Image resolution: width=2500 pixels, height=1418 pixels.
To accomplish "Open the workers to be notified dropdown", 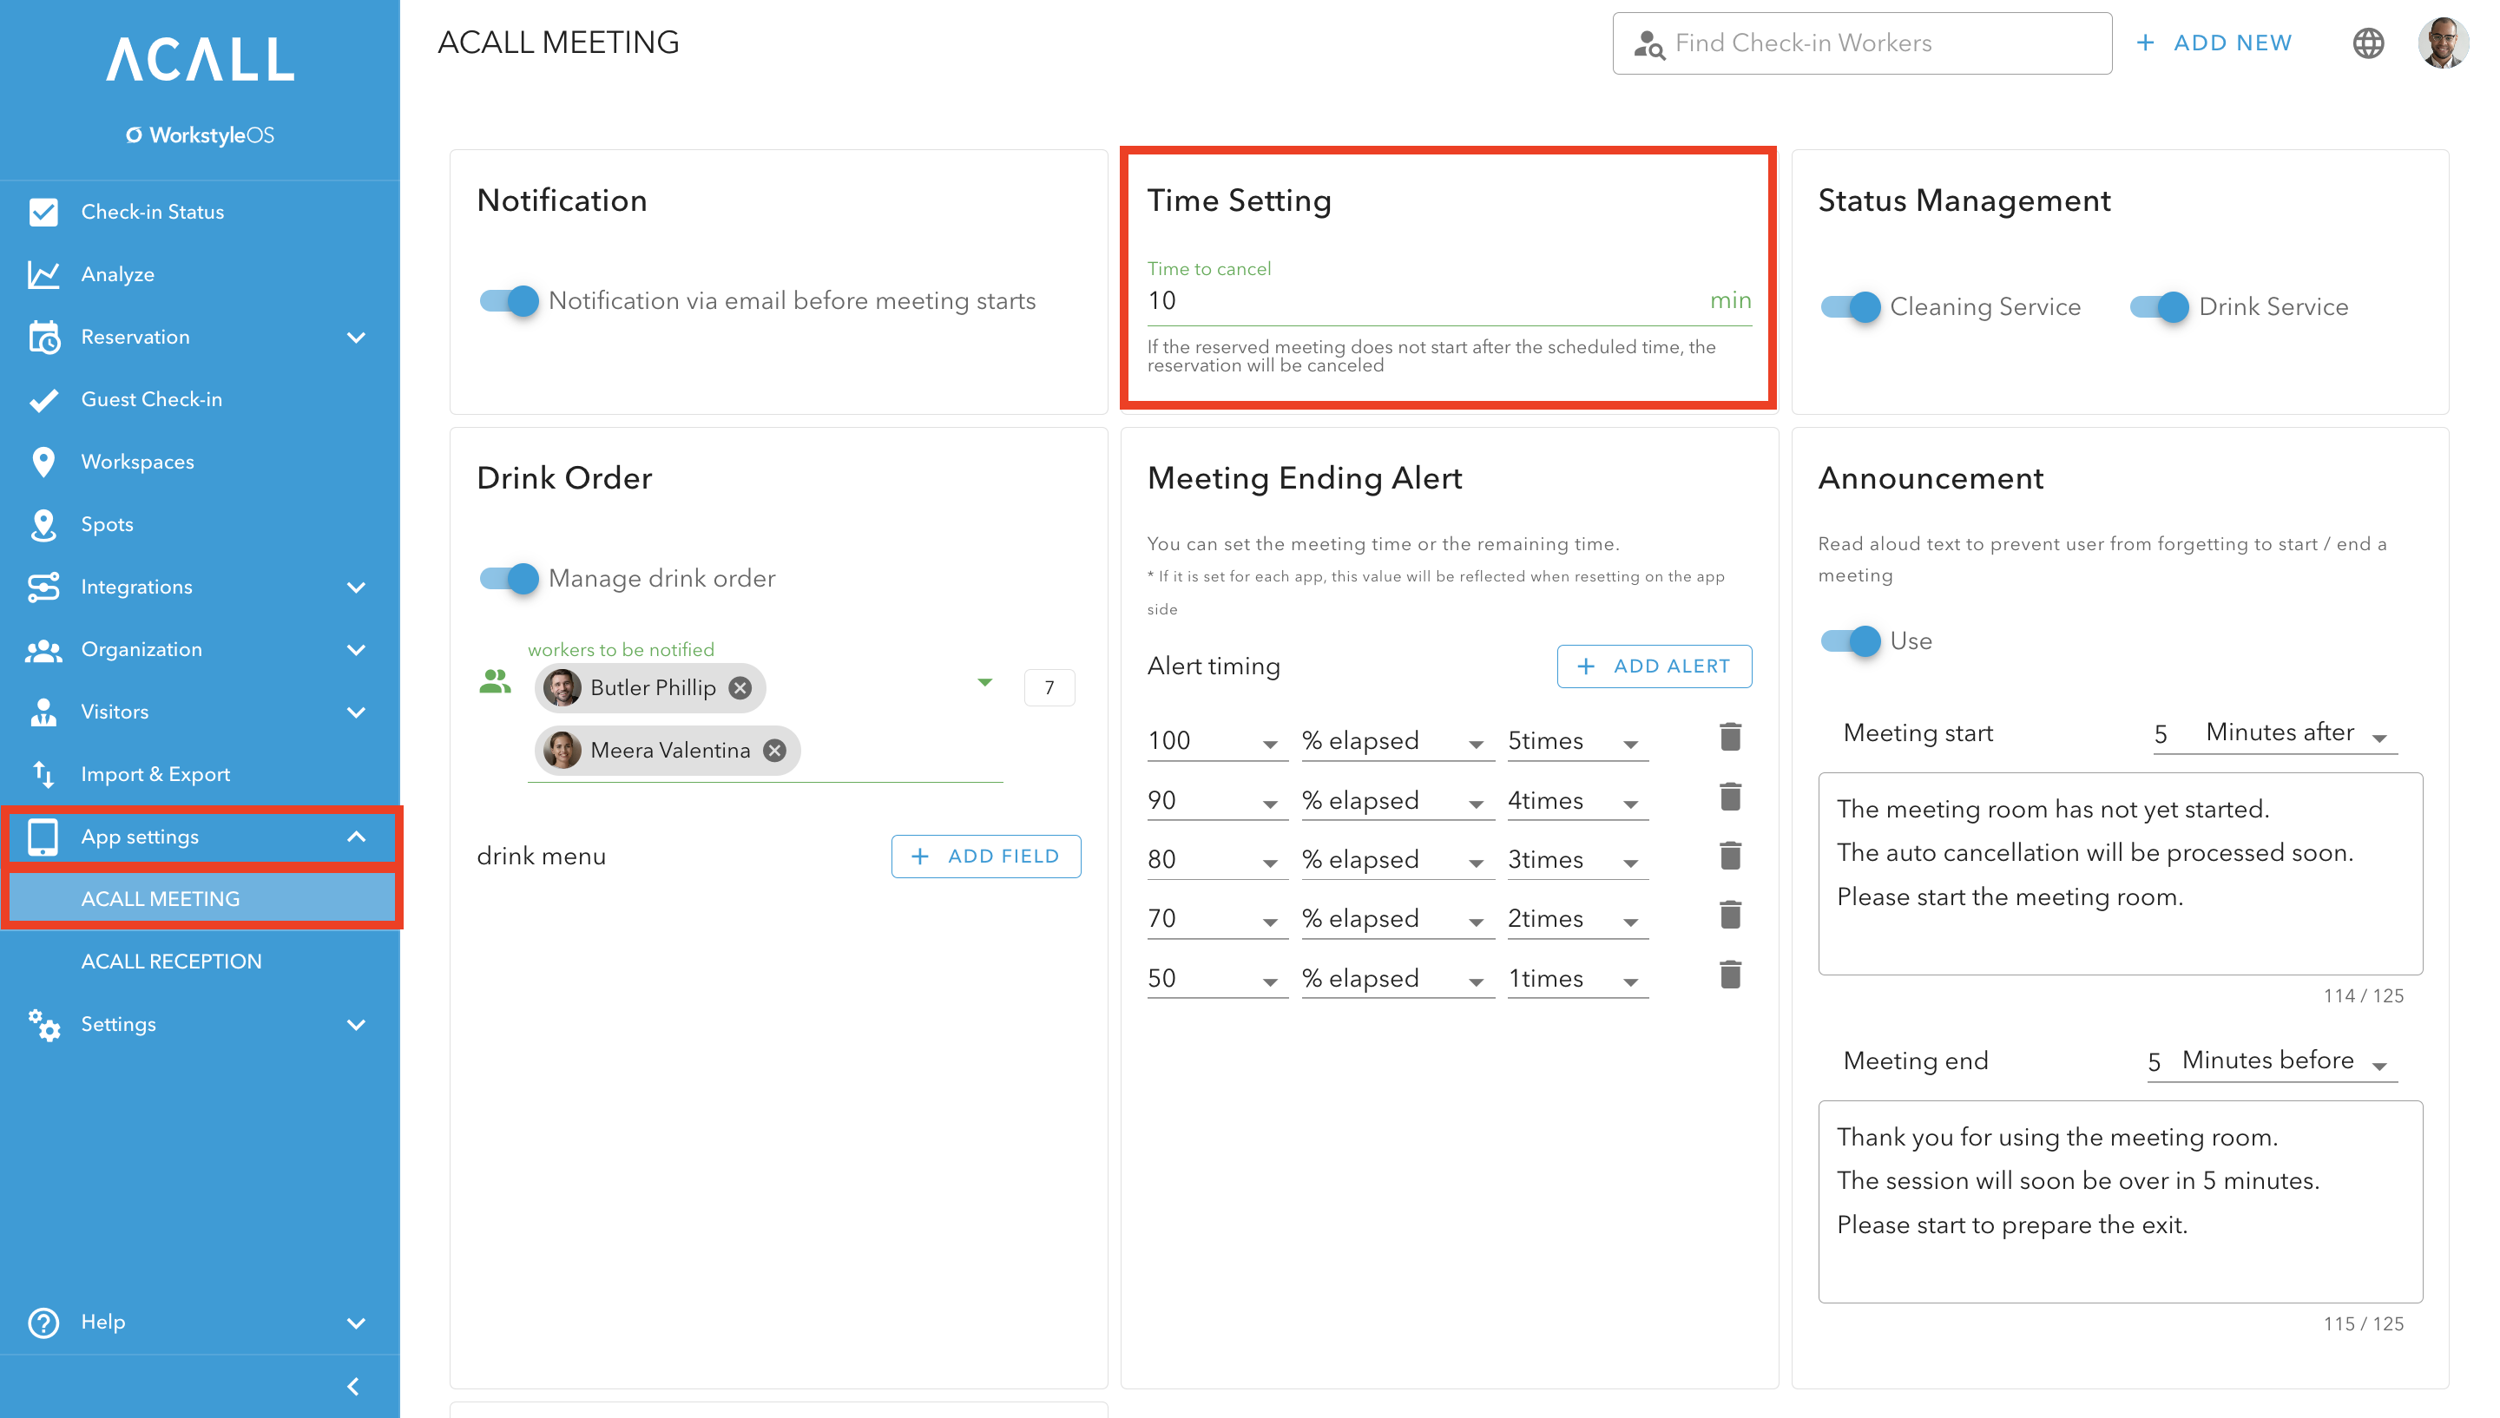I will [x=984, y=683].
